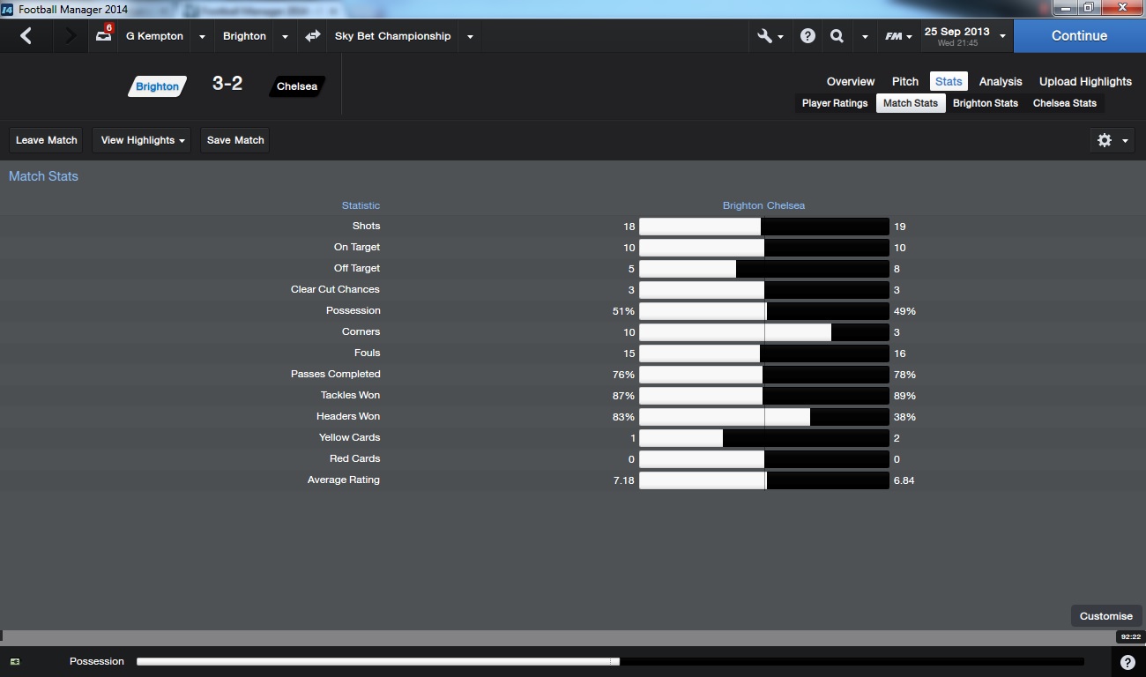
Task: Expand the G Kempton manager dropdown arrow
Action: point(202,37)
